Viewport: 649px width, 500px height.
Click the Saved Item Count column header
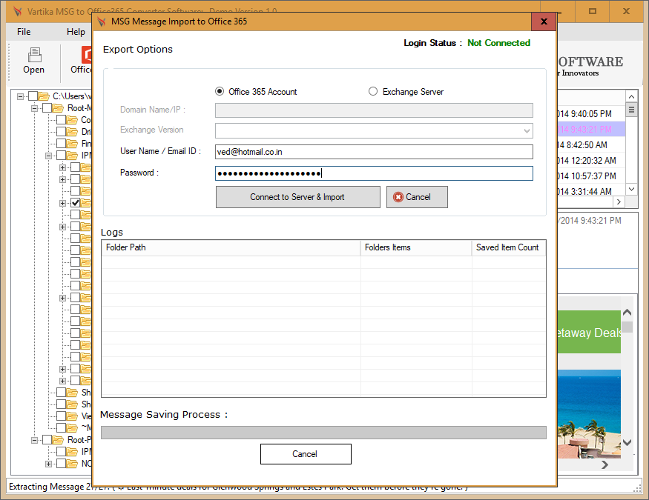point(509,247)
